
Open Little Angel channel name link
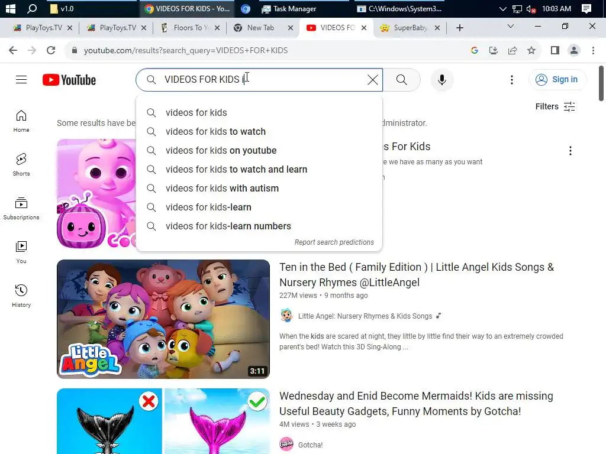(x=365, y=316)
